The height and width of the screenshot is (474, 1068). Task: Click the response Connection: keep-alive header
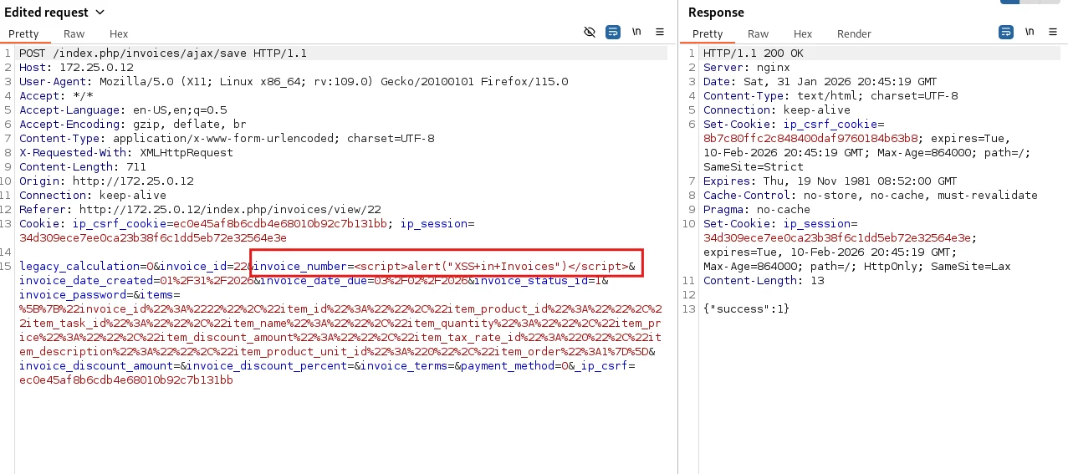(x=777, y=110)
